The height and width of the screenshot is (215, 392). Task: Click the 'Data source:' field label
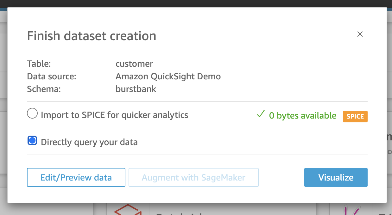52,76
